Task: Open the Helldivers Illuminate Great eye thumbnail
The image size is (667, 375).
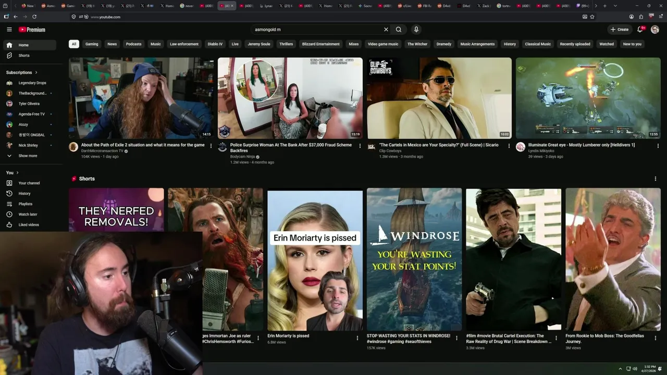Action: point(588,98)
